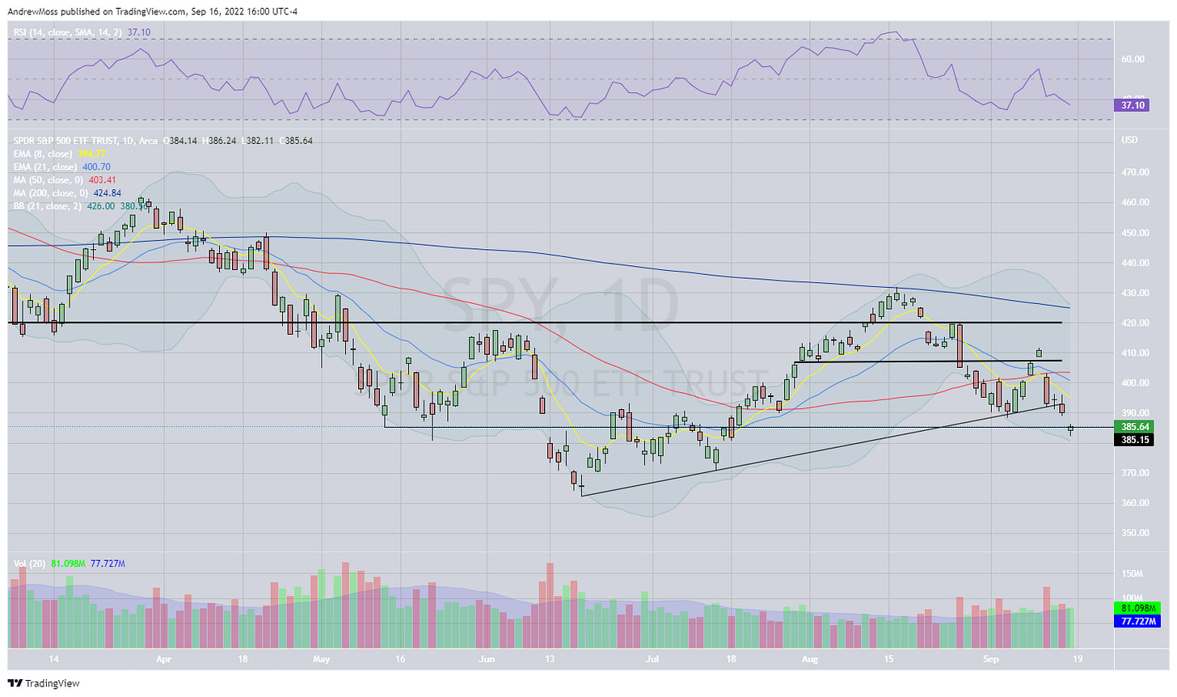Click the USD currency label on the price axis
Screen dimensions: 1177x697
(1129, 141)
